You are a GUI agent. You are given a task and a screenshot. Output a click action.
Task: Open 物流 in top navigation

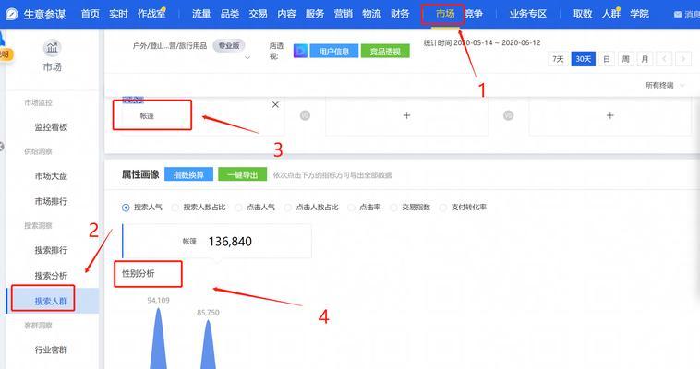click(x=372, y=14)
